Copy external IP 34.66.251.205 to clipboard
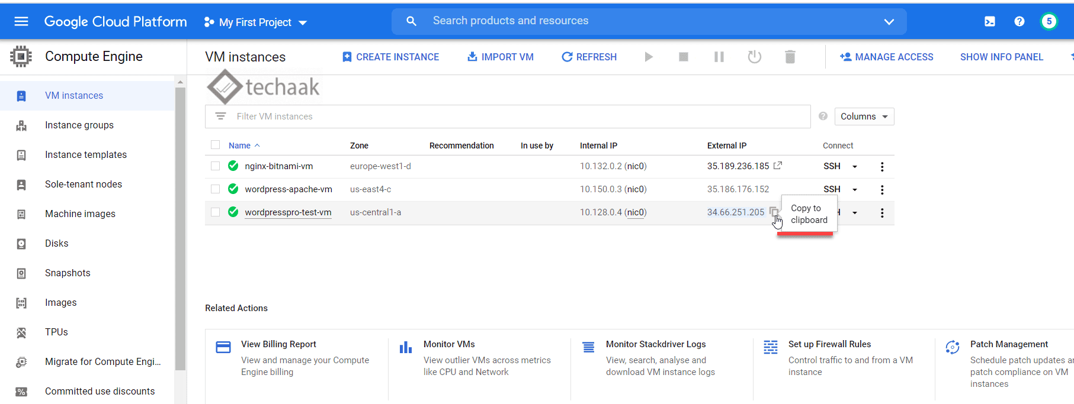The height and width of the screenshot is (404, 1074). click(x=774, y=211)
